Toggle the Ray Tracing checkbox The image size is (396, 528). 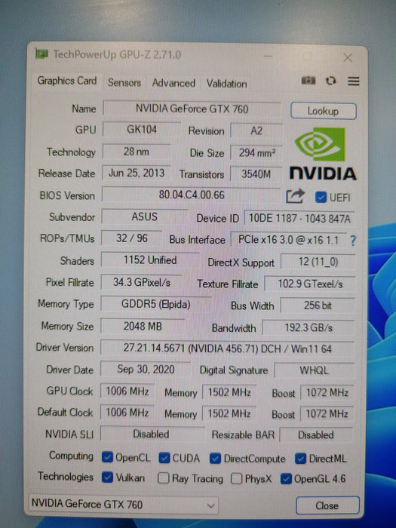(x=164, y=477)
